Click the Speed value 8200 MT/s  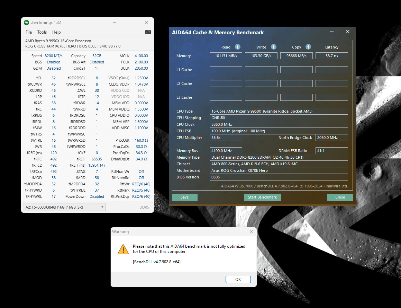point(53,56)
